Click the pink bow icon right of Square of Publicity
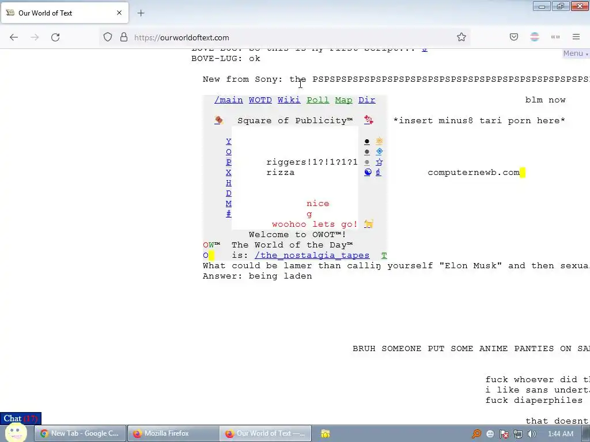Image resolution: width=590 pixels, height=442 pixels. (x=368, y=120)
